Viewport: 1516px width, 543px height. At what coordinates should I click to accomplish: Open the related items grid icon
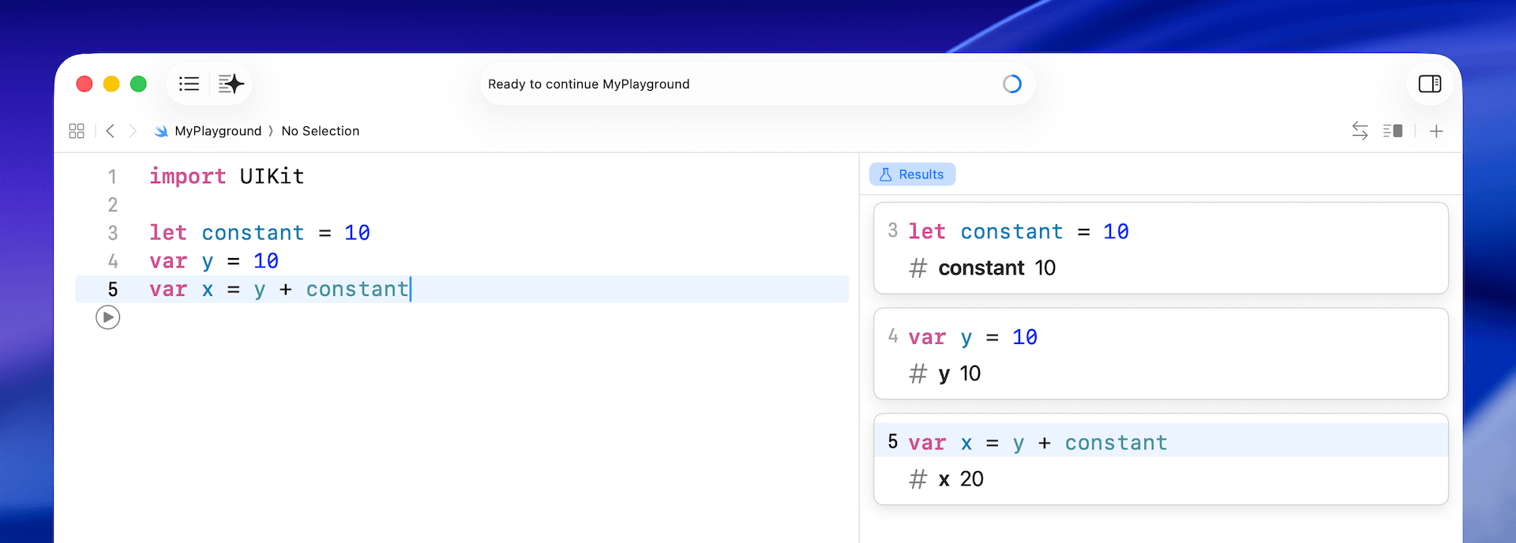pos(77,131)
